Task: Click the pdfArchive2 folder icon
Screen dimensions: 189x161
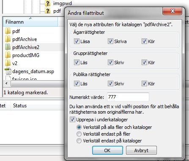Action: (8, 47)
